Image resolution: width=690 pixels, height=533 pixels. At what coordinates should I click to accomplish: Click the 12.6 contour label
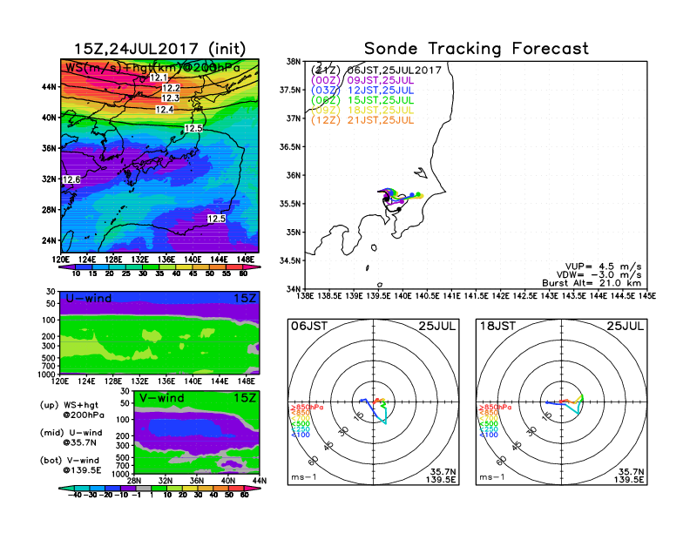[71, 179]
